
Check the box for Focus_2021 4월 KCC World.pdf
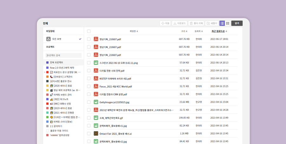point(89,86)
